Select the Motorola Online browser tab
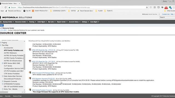175x98 pixels. coord(10,4)
